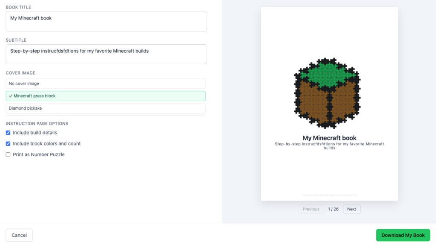Image resolution: width=436 pixels, height=245 pixels.
Task: Click the 'Cover Image' section label
Action: pyautogui.click(x=20, y=73)
